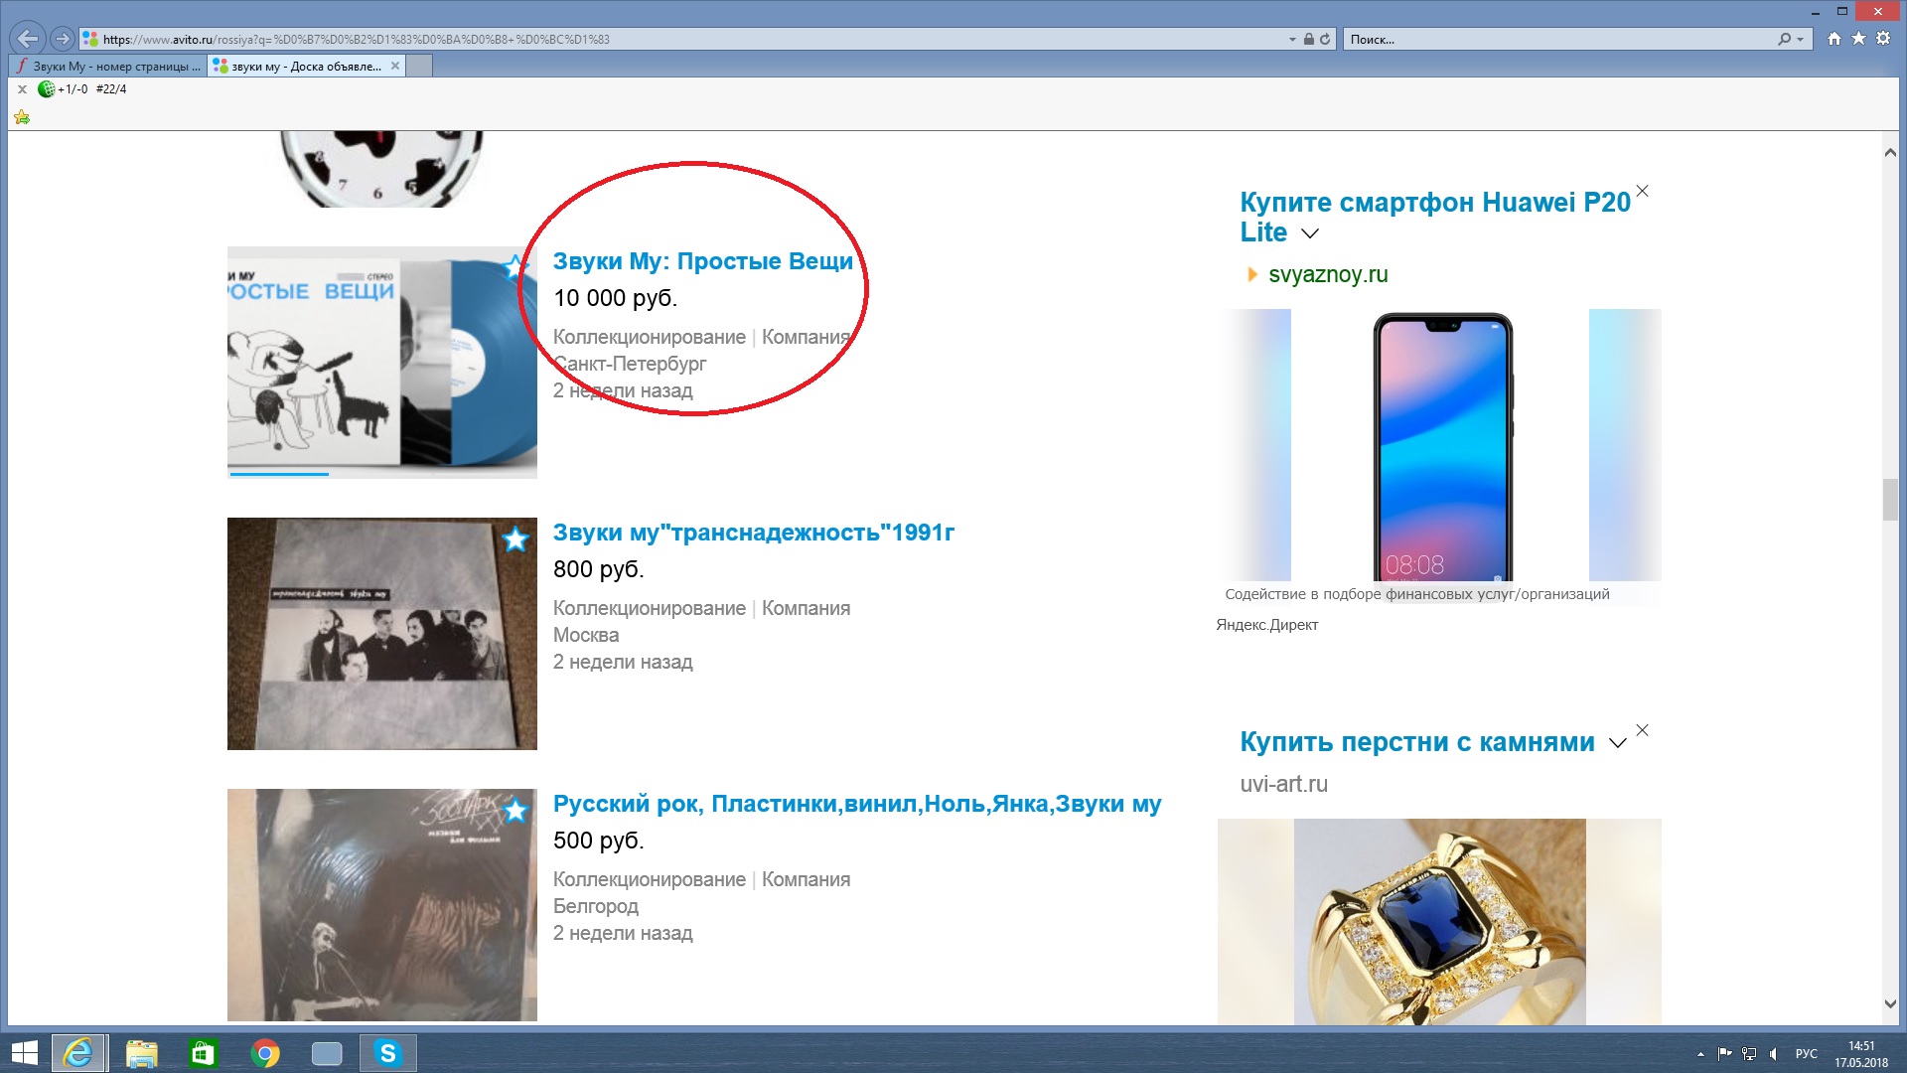1907x1073 pixels.
Task: Toggle favorite star on транснадежность listing
Action: point(514,539)
